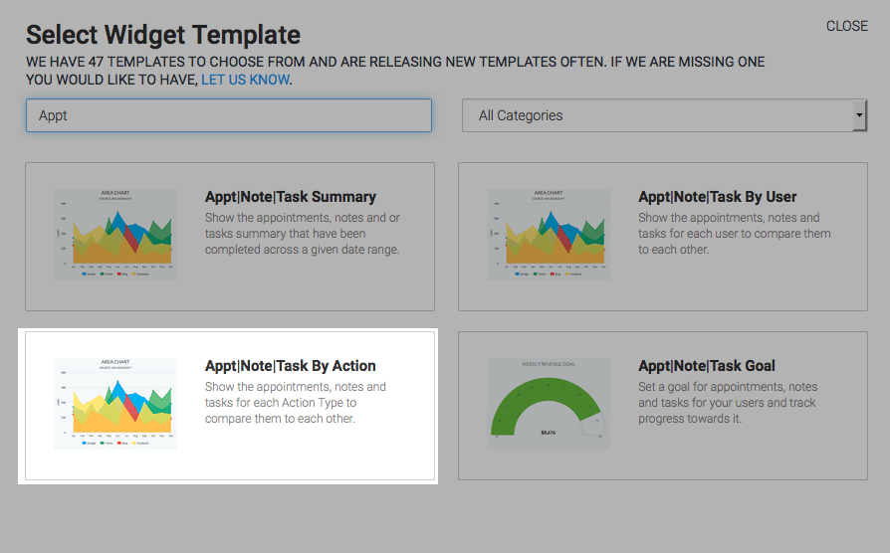Click the By Action template description text
Screen dimensions: 890x553
point(295,403)
